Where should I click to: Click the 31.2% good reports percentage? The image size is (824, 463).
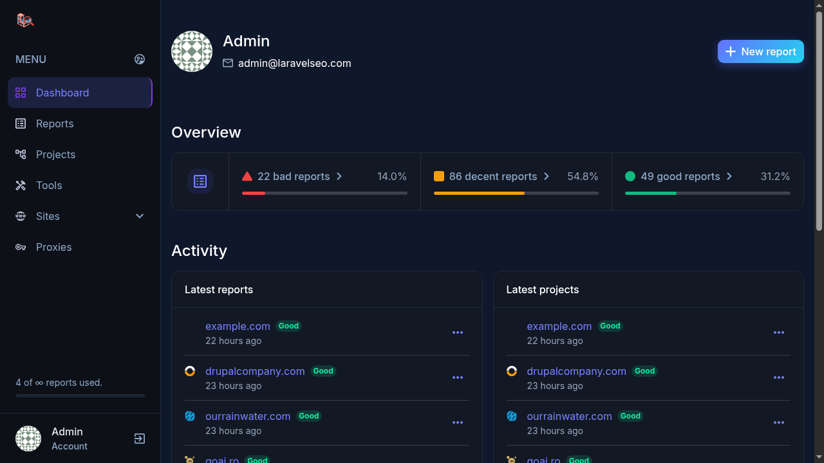775,176
